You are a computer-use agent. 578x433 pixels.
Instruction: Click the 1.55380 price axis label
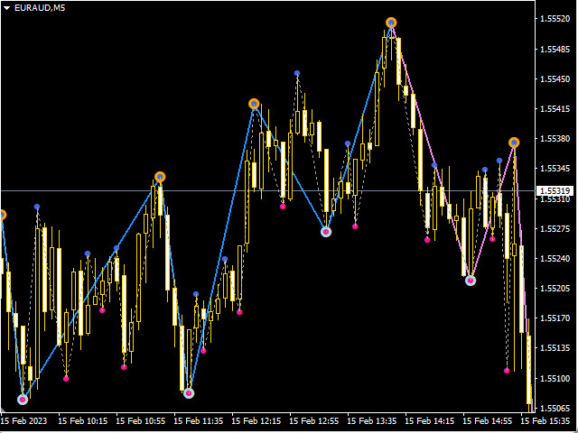[x=555, y=138]
